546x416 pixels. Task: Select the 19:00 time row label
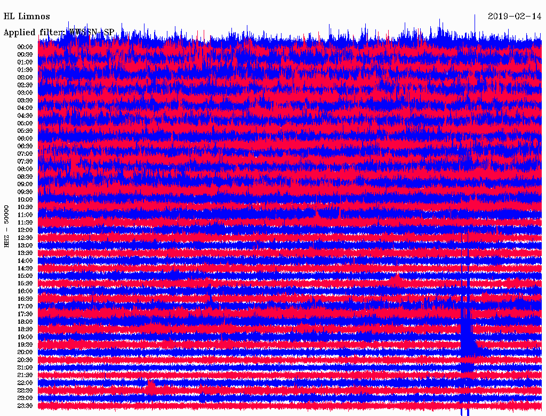point(25,337)
